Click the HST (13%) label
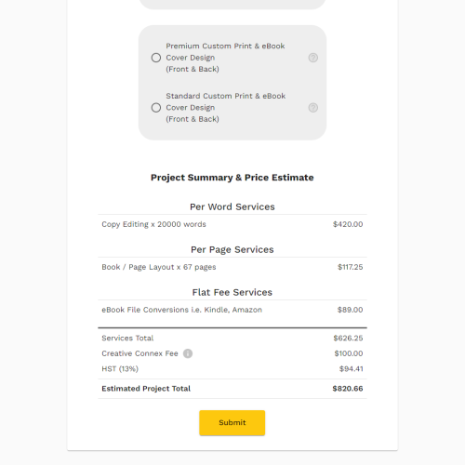 click(x=120, y=369)
